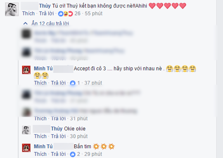Reply to the 'Accept đi cô 3' comment
Image resolution: width=223 pixels, height=158 pixels.
click(x=58, y=83)
